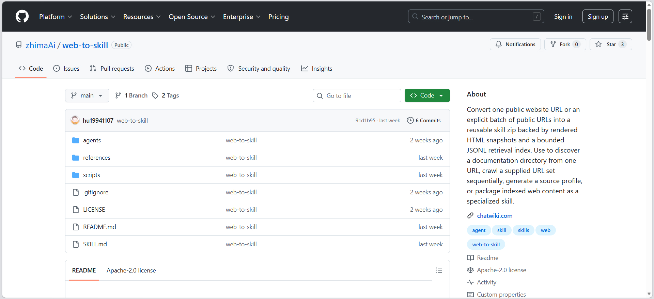This screenshot has width=654, height=299.
Task: Click the fork icon in Fork button
Action: (x=553, y=44)
